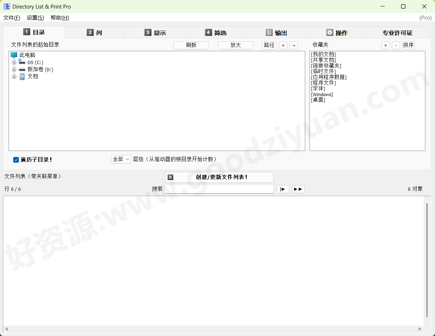The width and height of the screenshot is (435, 336).
Task: Click inside the 搜索 search field
Action: click(x=219, y=189)
